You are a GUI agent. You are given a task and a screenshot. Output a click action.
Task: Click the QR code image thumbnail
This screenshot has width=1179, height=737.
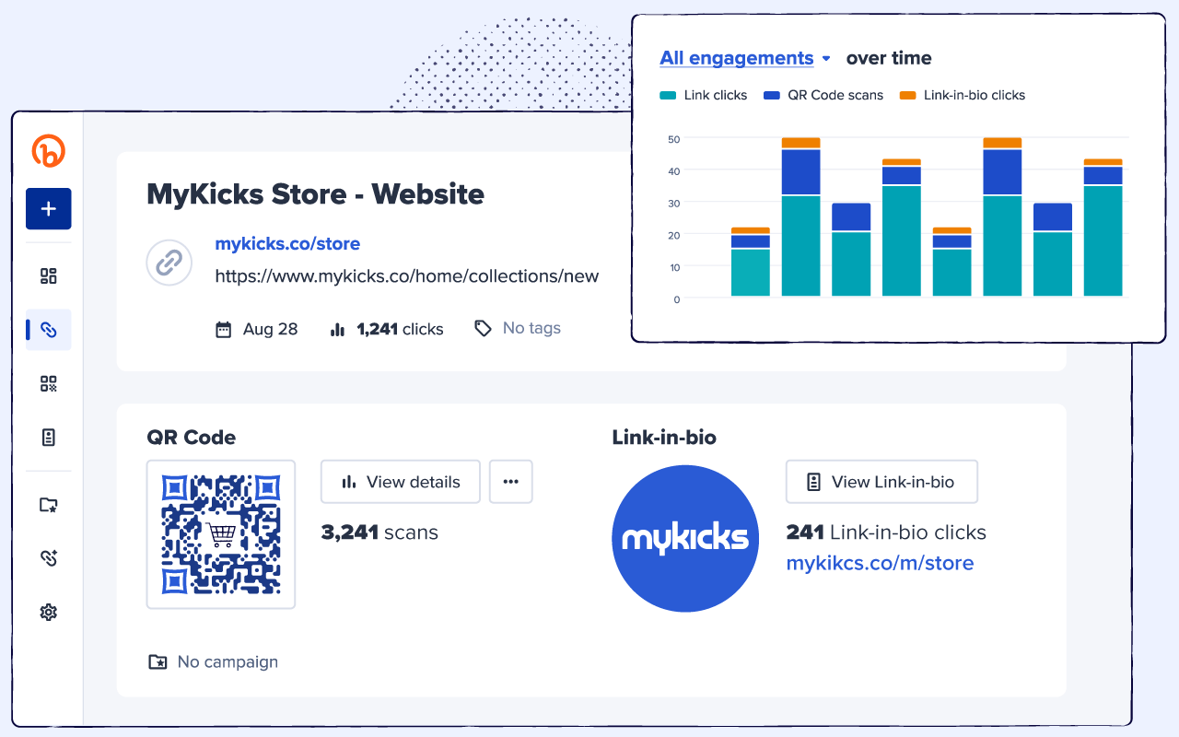tap(221, 534)
